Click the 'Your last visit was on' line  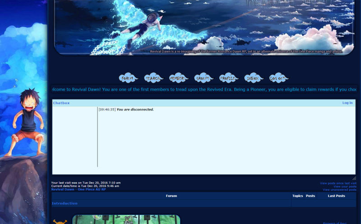86,183
